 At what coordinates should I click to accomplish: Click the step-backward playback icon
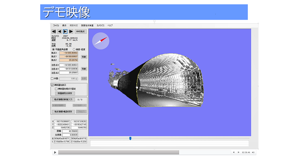click(x=54, y=31)
